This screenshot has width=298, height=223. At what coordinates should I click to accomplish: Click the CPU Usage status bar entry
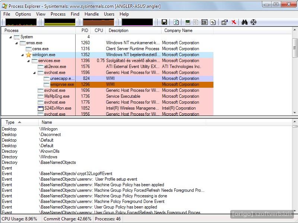(19, 219)
